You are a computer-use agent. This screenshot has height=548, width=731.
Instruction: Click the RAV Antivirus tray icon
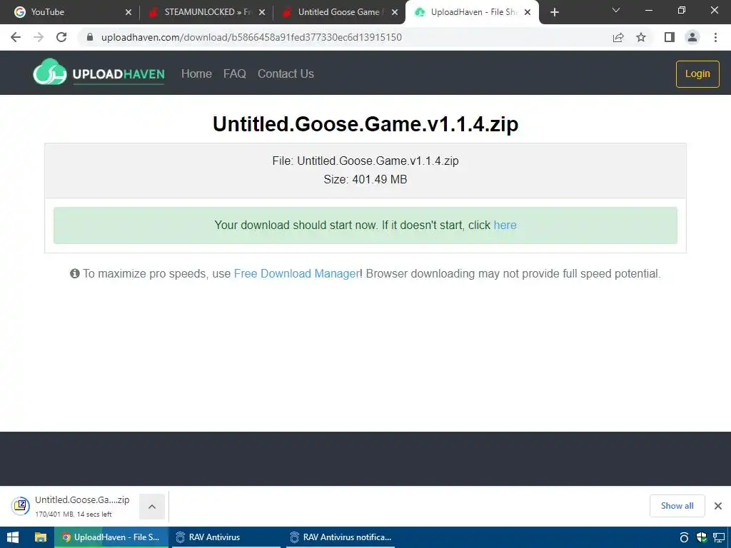coord(684,537)
